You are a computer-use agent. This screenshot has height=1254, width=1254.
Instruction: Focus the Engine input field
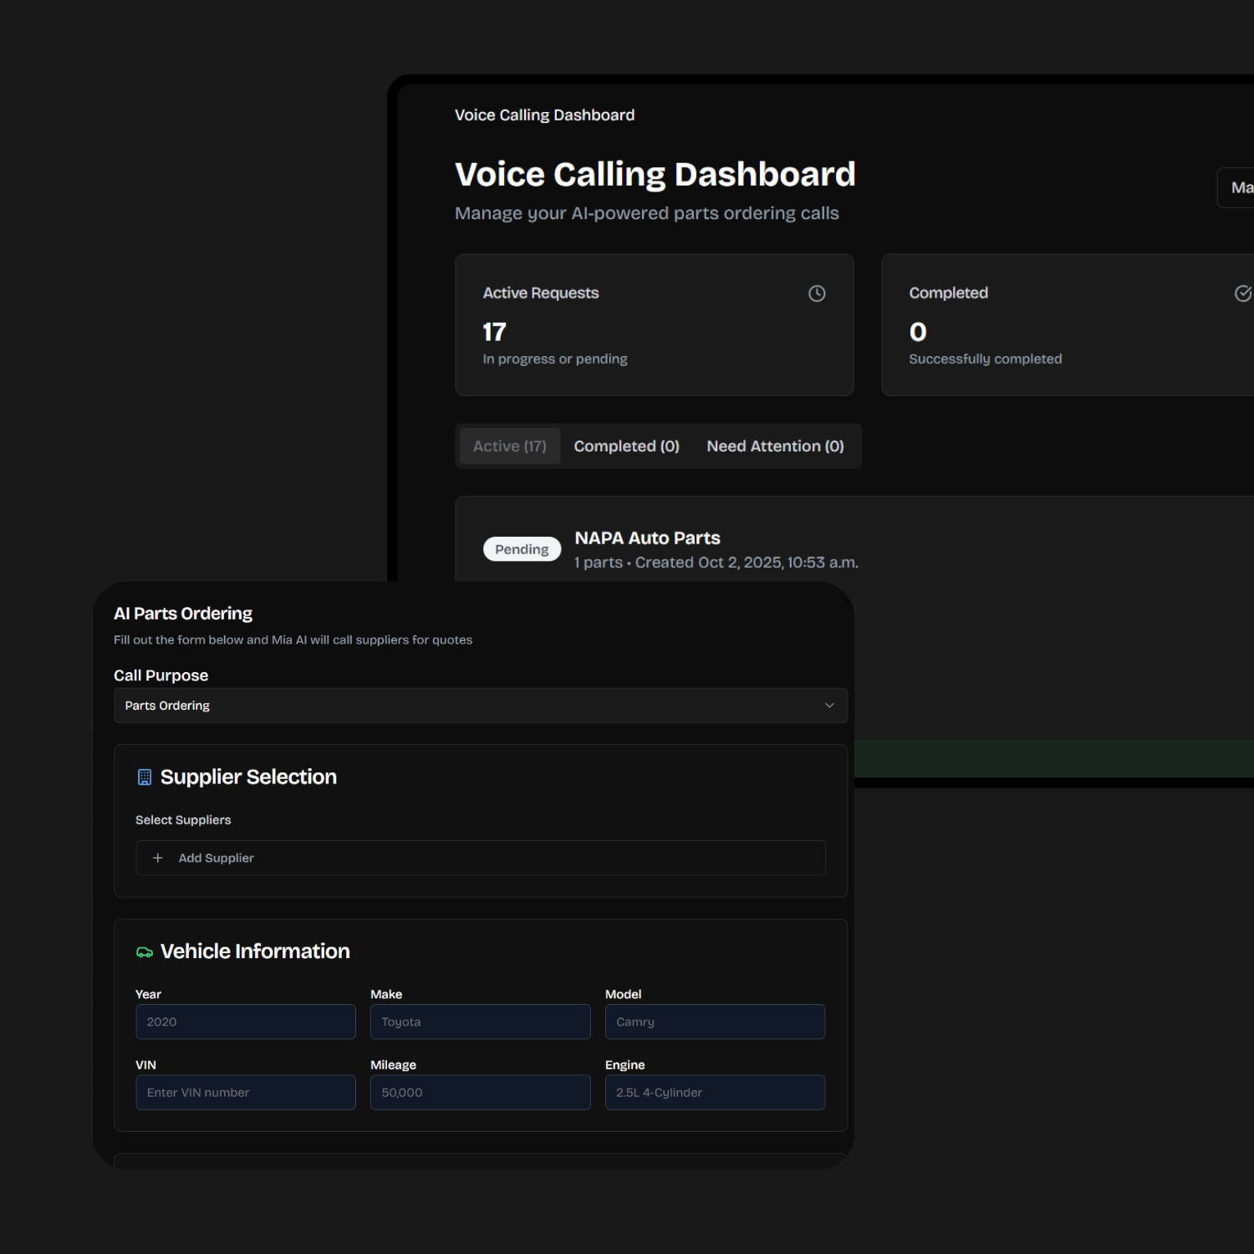pyautogui.click(x=715, y=1093)
